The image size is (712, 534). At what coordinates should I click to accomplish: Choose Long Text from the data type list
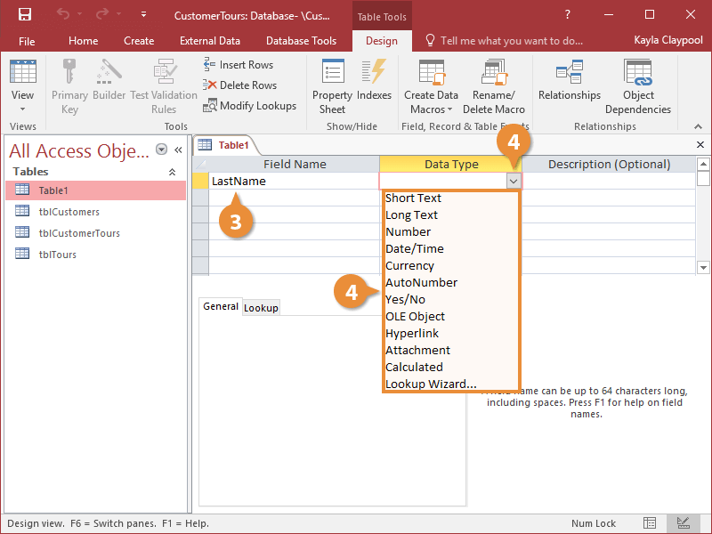(451, 214)
